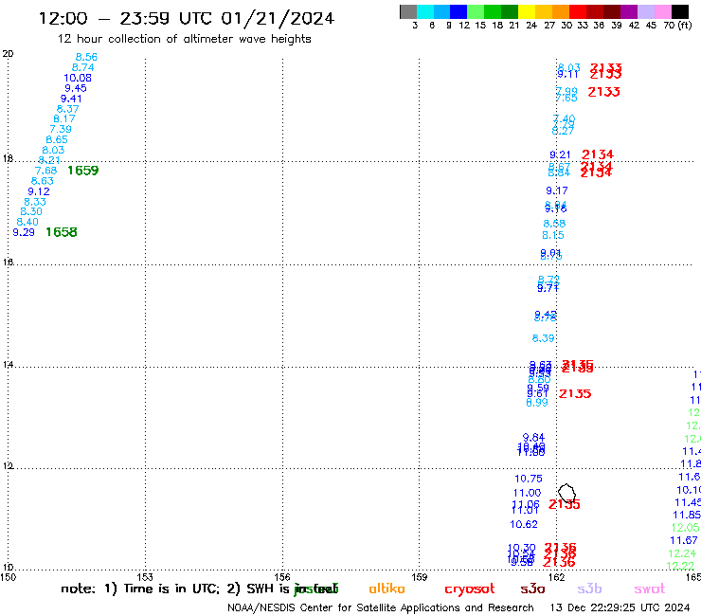701x616 pixels.
Task: Click the wave height value "9.21"
Action: point(560,154)
